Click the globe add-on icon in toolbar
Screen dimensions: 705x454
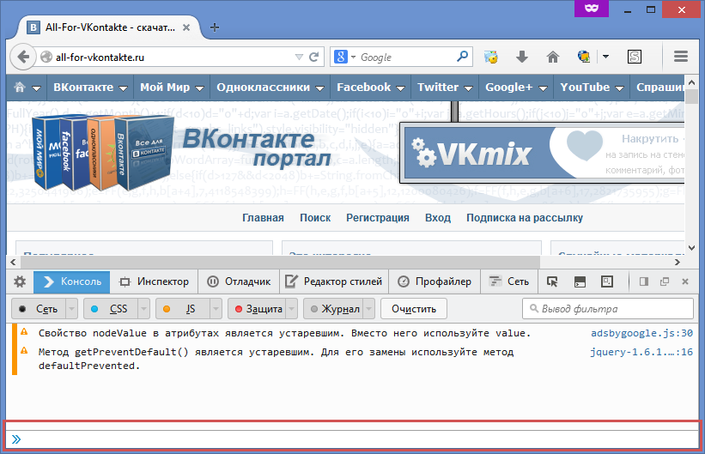(584, 57)
